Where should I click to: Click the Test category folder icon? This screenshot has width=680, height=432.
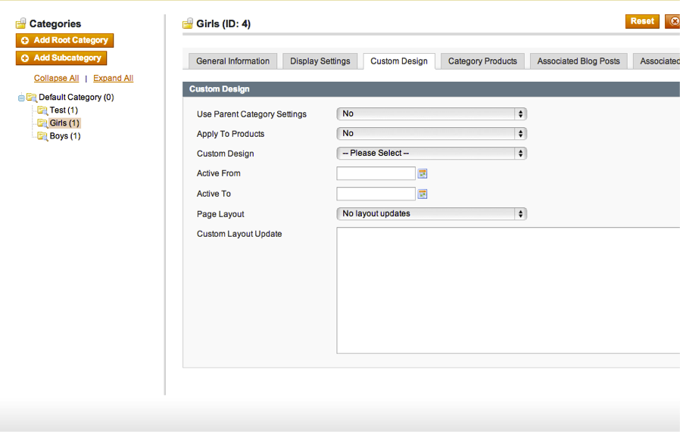(42, 110)
